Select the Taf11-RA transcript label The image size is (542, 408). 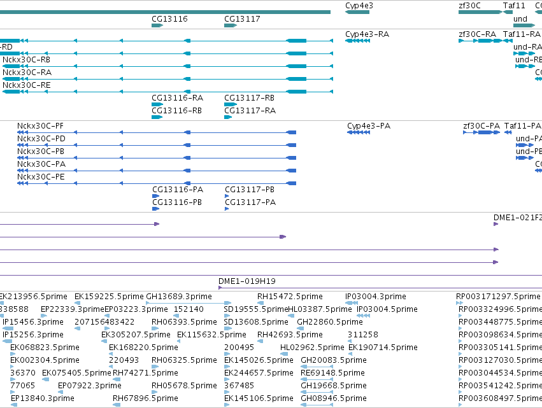click(x=522, y=34)
